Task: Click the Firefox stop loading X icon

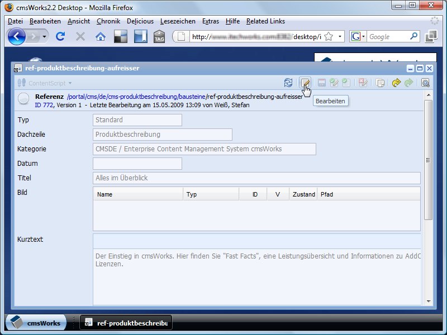Action: point(80,36)
